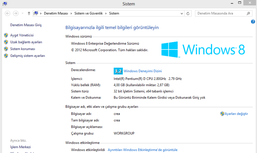257x153 pixels.
Task: Open Sistem koruması
Action: tap(23, 49)
